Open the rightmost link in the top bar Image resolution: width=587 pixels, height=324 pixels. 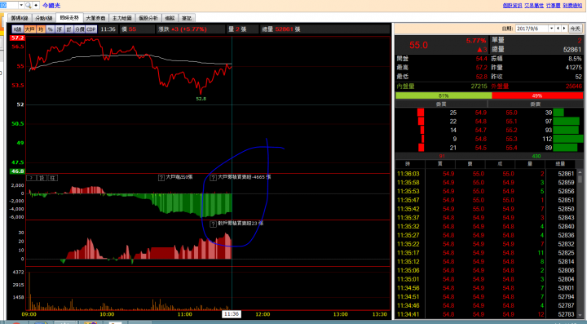[x=572, y=5]
